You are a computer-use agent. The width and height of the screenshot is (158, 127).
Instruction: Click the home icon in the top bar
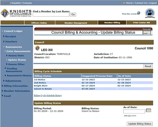124,3
